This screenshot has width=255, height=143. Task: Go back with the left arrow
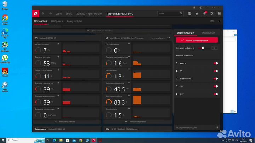click(43, 14)
